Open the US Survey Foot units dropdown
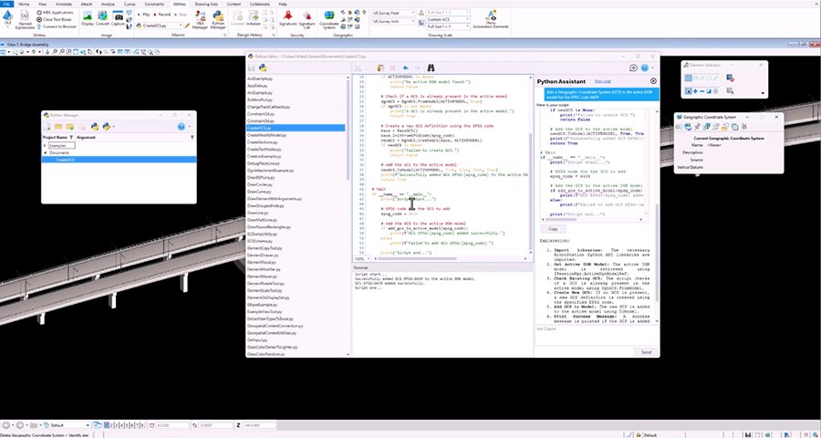821x438 pixels. tap(412, 13)
